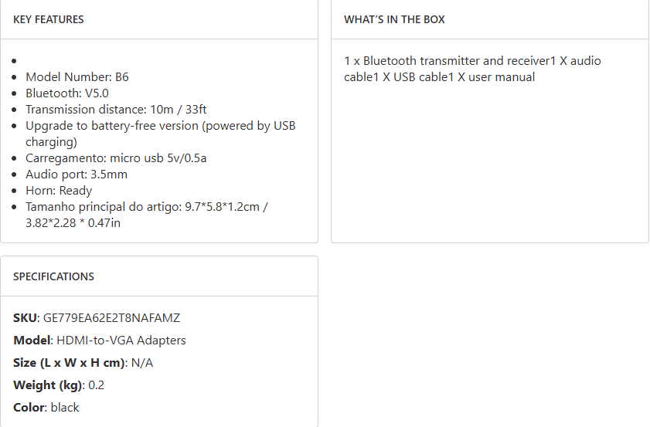Viewport: 650px width, 427px height.
Task: Click the Audio port: 3.5mm feature
Action: pos(77,174)
